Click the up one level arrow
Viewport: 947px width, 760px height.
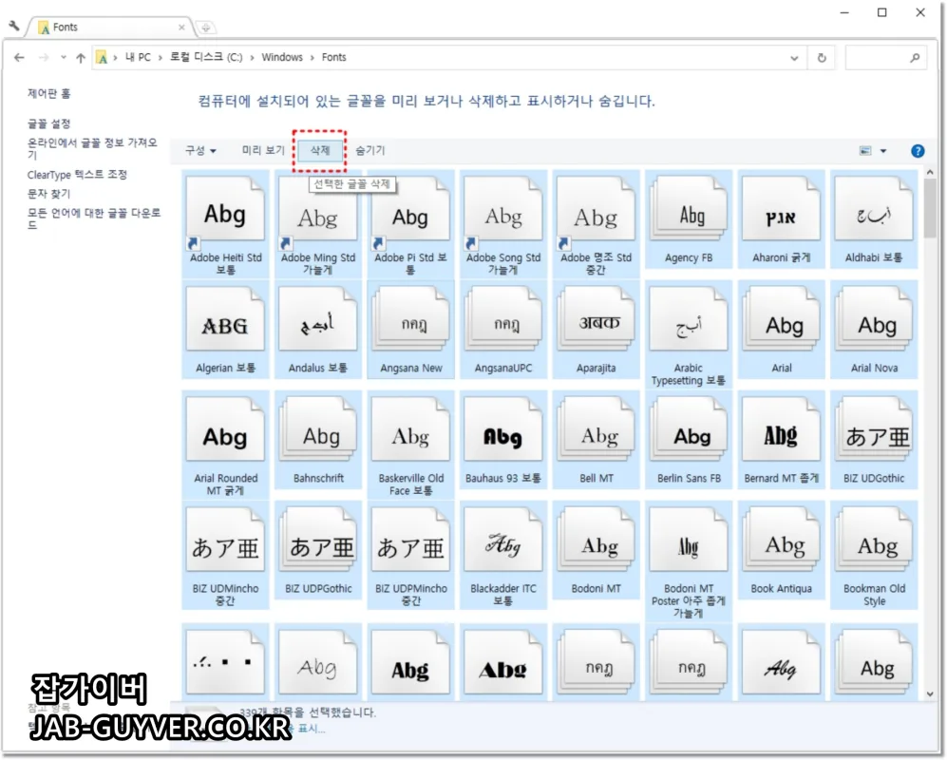click(80, 57)
